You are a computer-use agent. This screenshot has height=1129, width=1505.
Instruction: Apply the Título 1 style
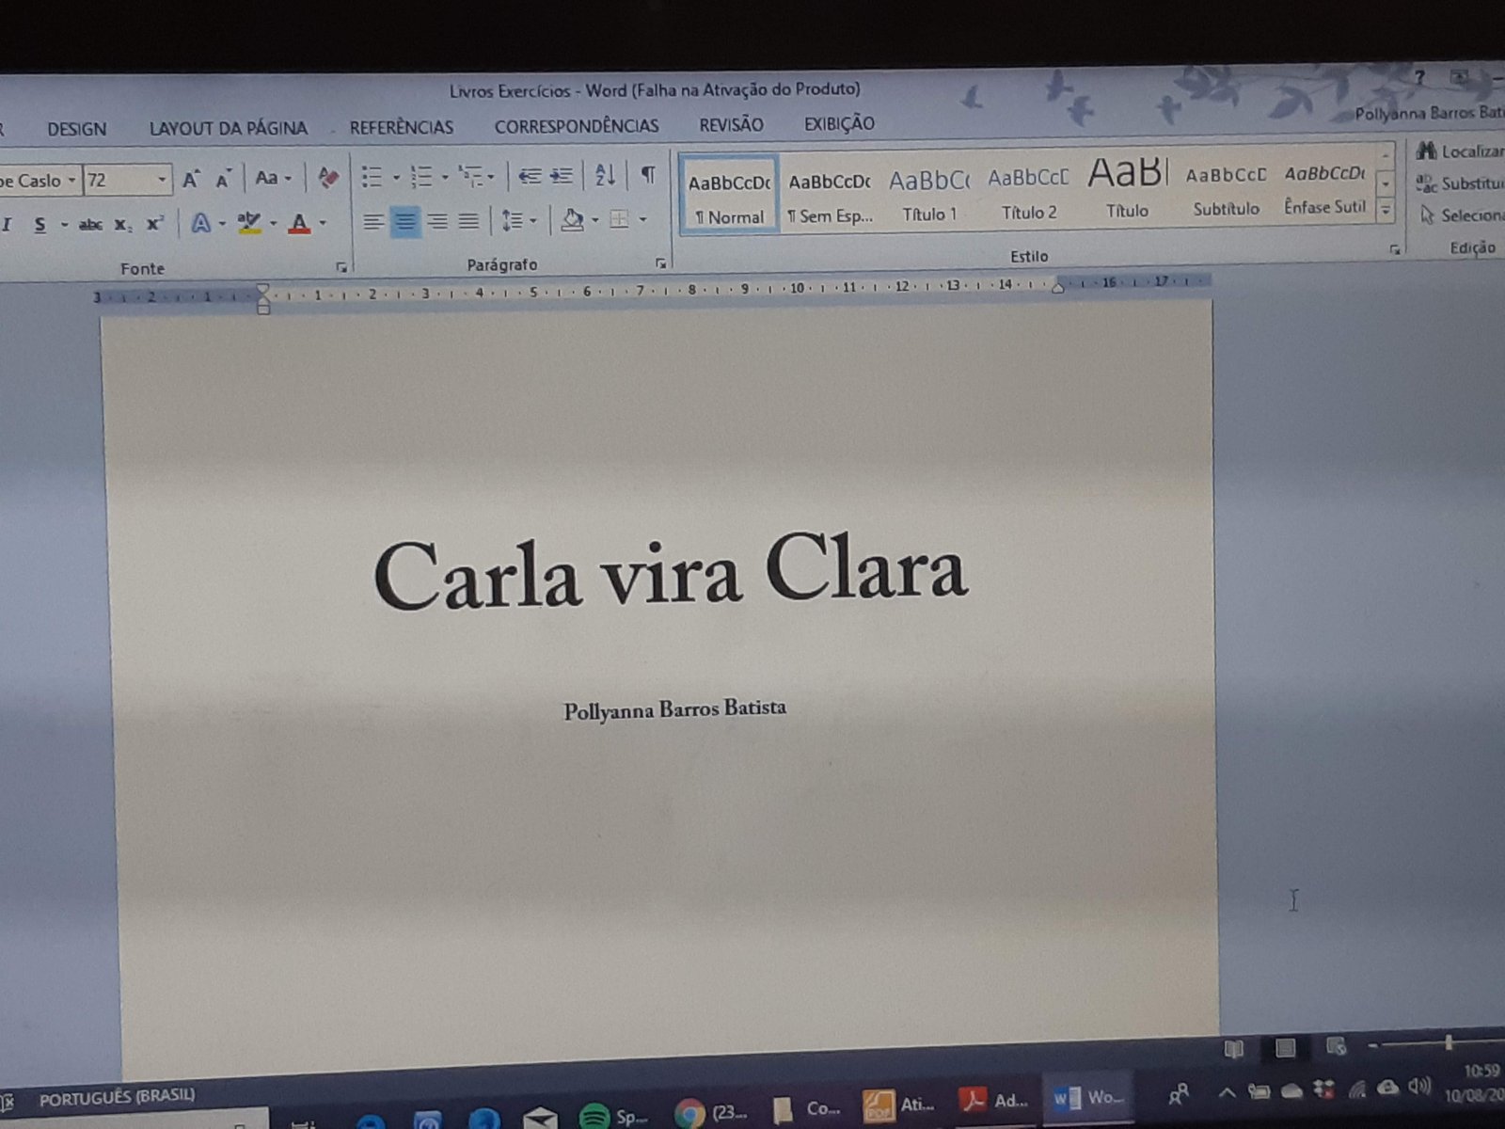pos(929,194)
